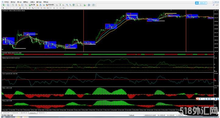220x118 pixels.
Task: Toggle the AutoTrading button
Action: (50, 5)
